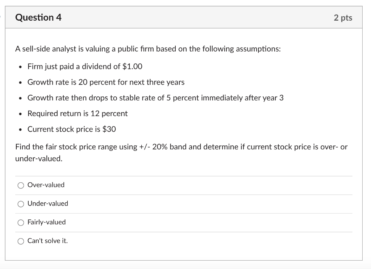Select the Can't solve it radio button
Screen dimensions: 371x269
21,241
